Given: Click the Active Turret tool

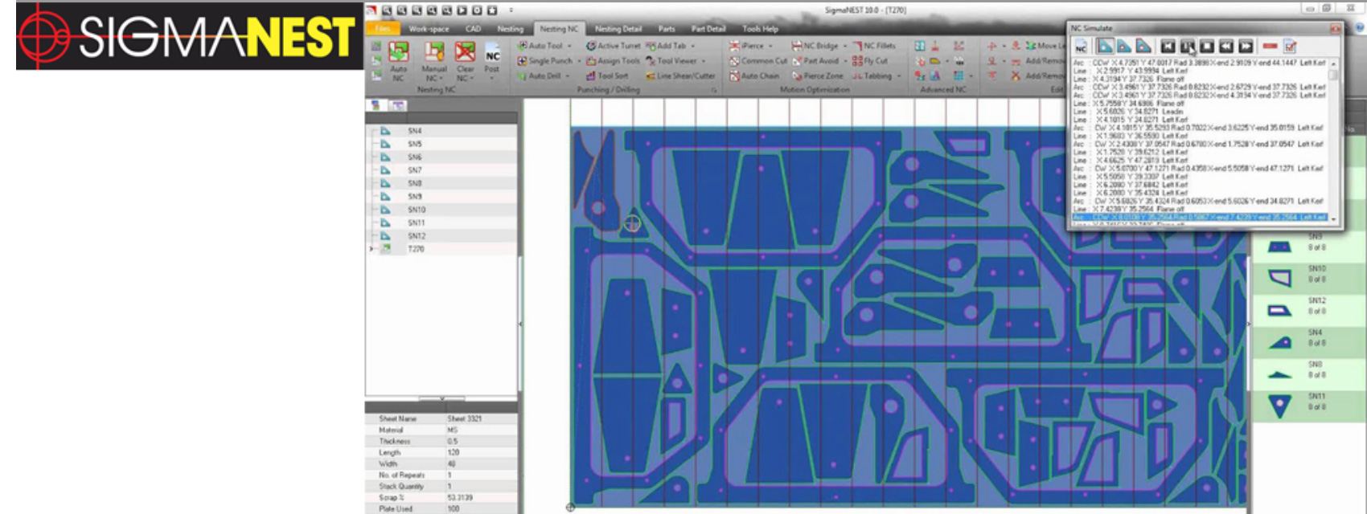Looking at the screenshot, I should pyautogui.click(x=614, y=46).
